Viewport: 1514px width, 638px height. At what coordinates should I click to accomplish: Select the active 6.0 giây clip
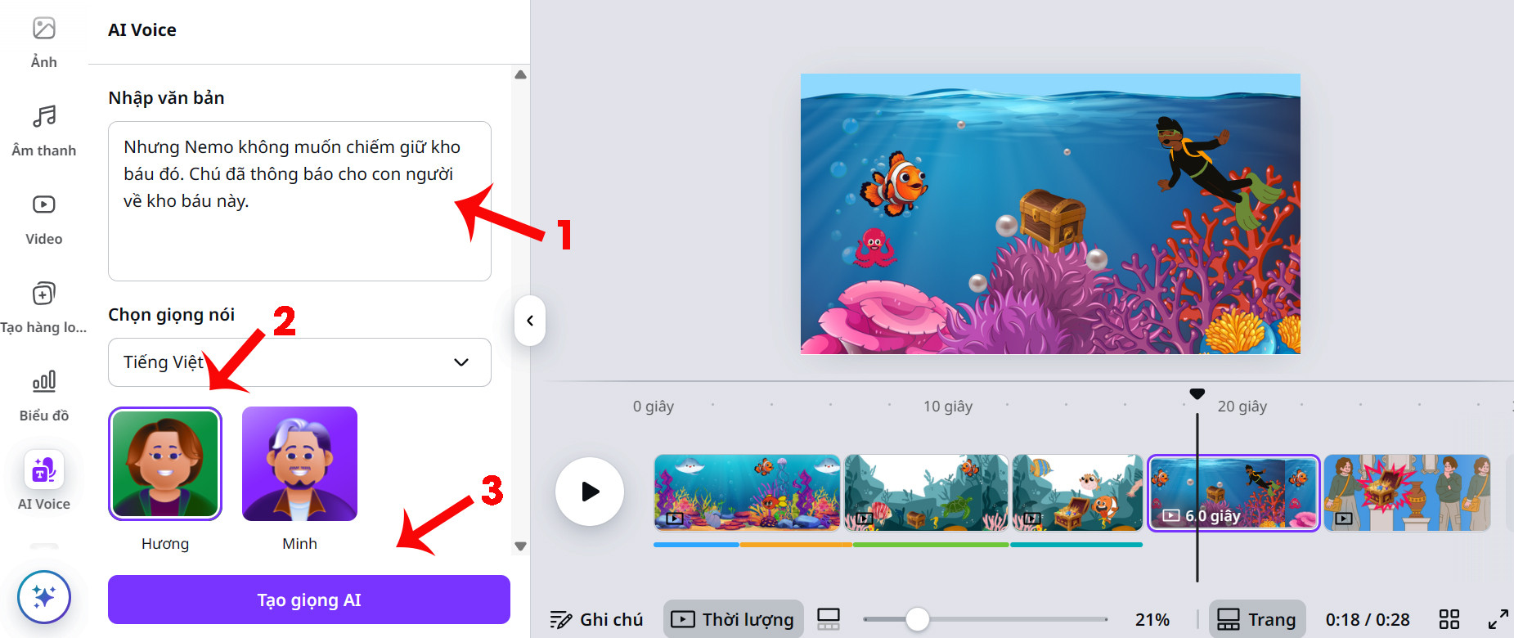click(1233, 493)
